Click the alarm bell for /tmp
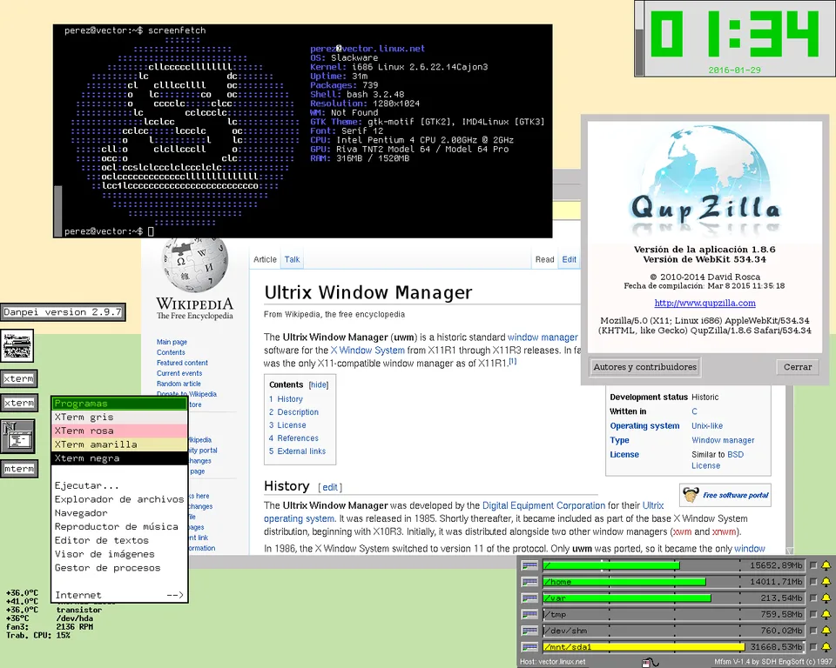Screen dimensions: 836x668 pos(826,614)
